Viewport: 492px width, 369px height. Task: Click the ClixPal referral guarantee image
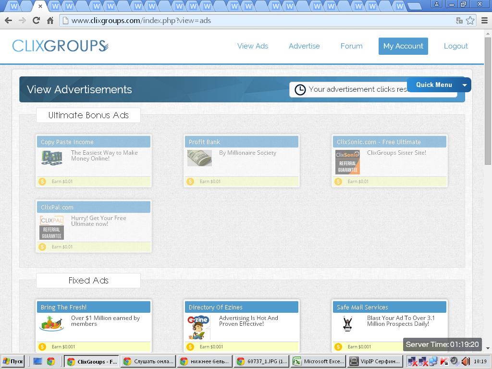52,227
